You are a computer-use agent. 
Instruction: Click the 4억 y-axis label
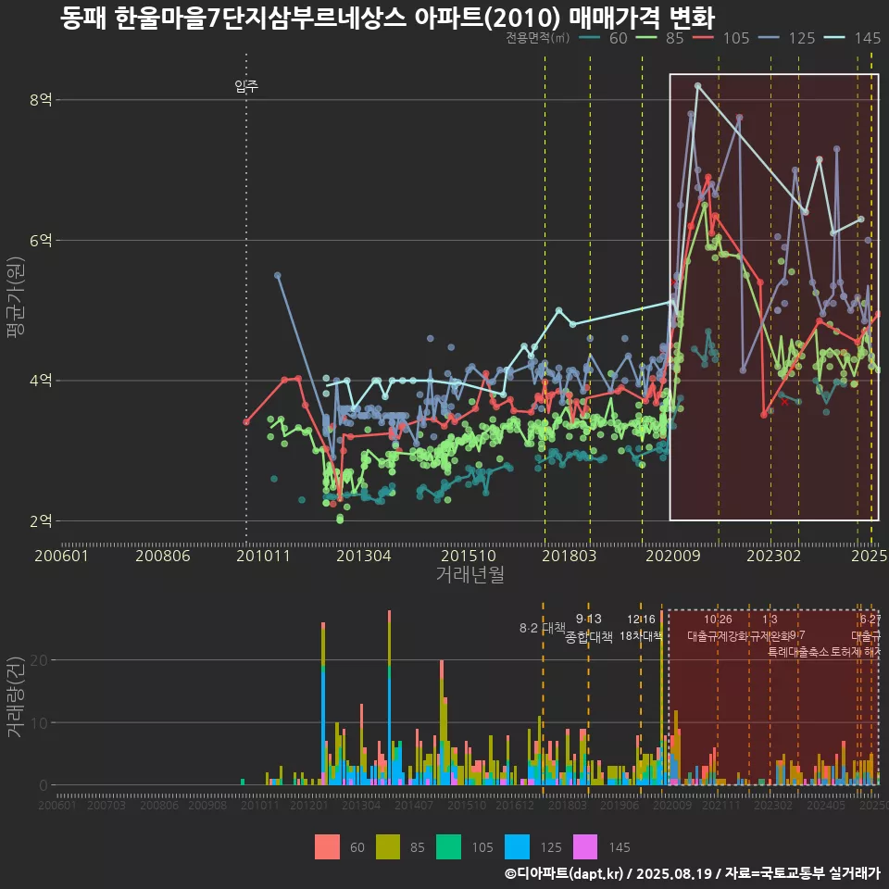pyautogui.click(x=41, y=381)
